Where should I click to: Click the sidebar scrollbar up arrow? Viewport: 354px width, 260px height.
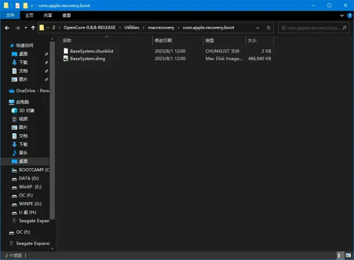coord(53,39)
